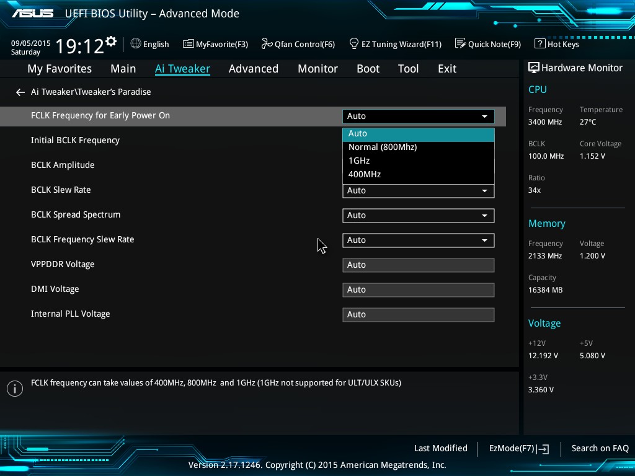Click the +3.3V reading 3.360 V

[541, 390]
